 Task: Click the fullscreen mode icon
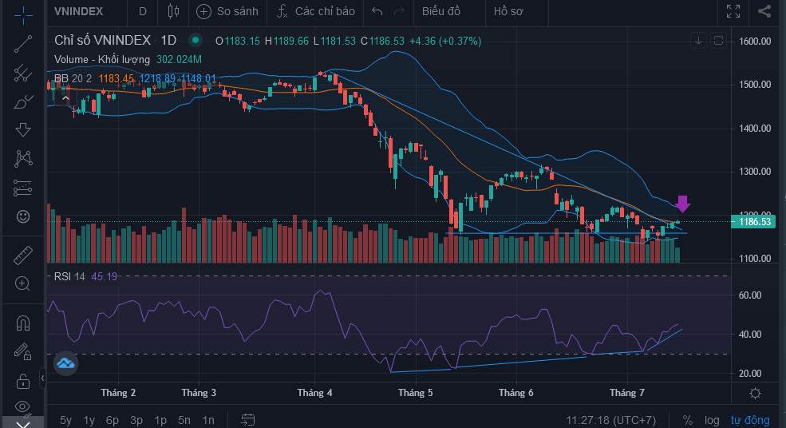733,11
